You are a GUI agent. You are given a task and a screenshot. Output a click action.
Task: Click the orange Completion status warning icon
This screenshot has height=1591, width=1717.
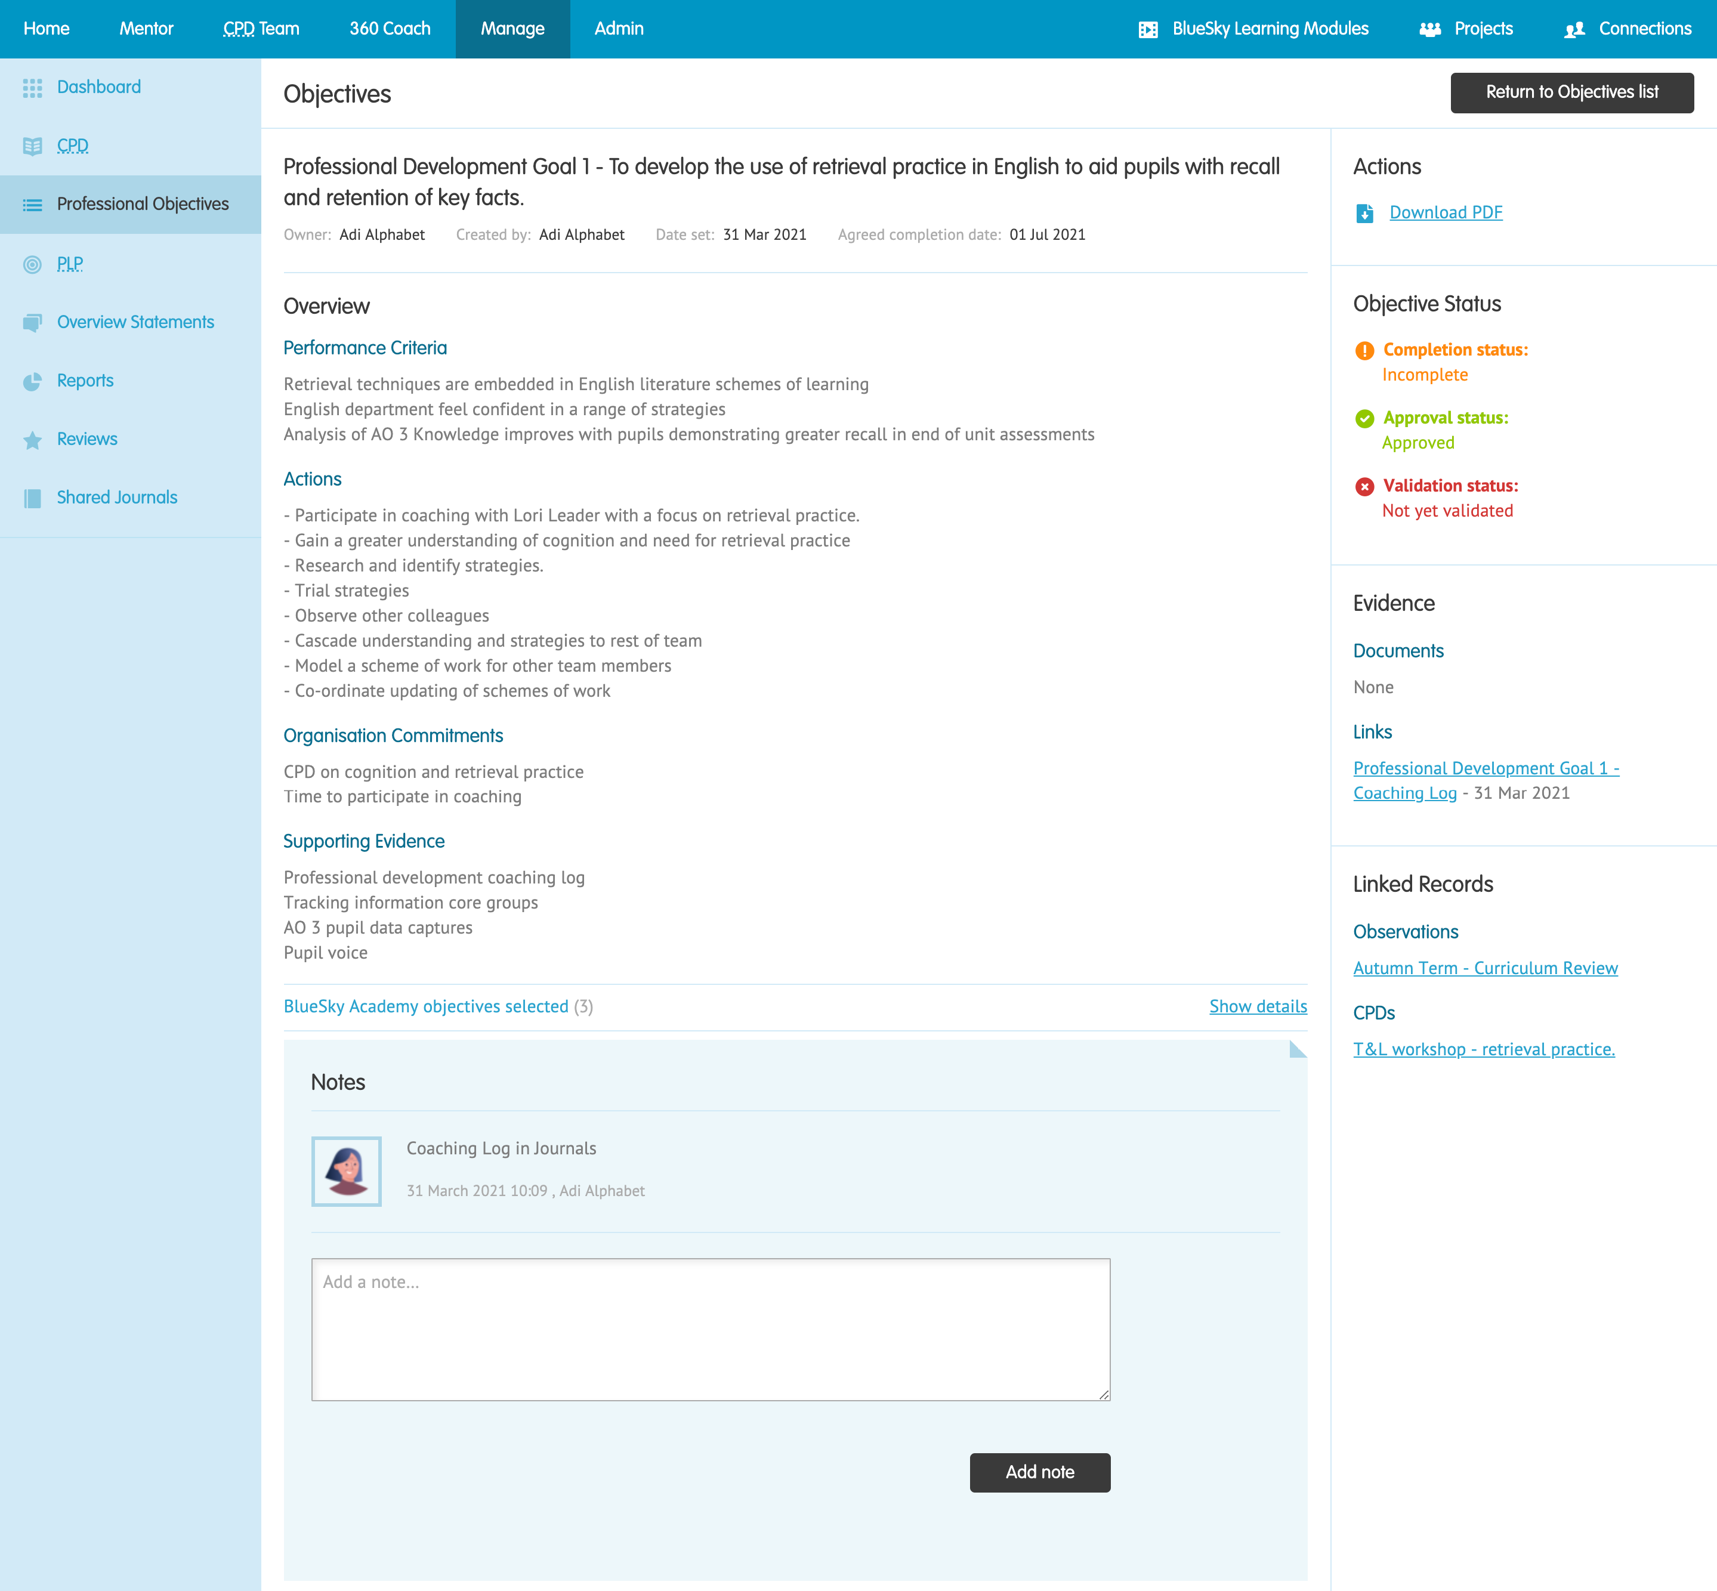pyautogui.click(x=1365, y=350)
